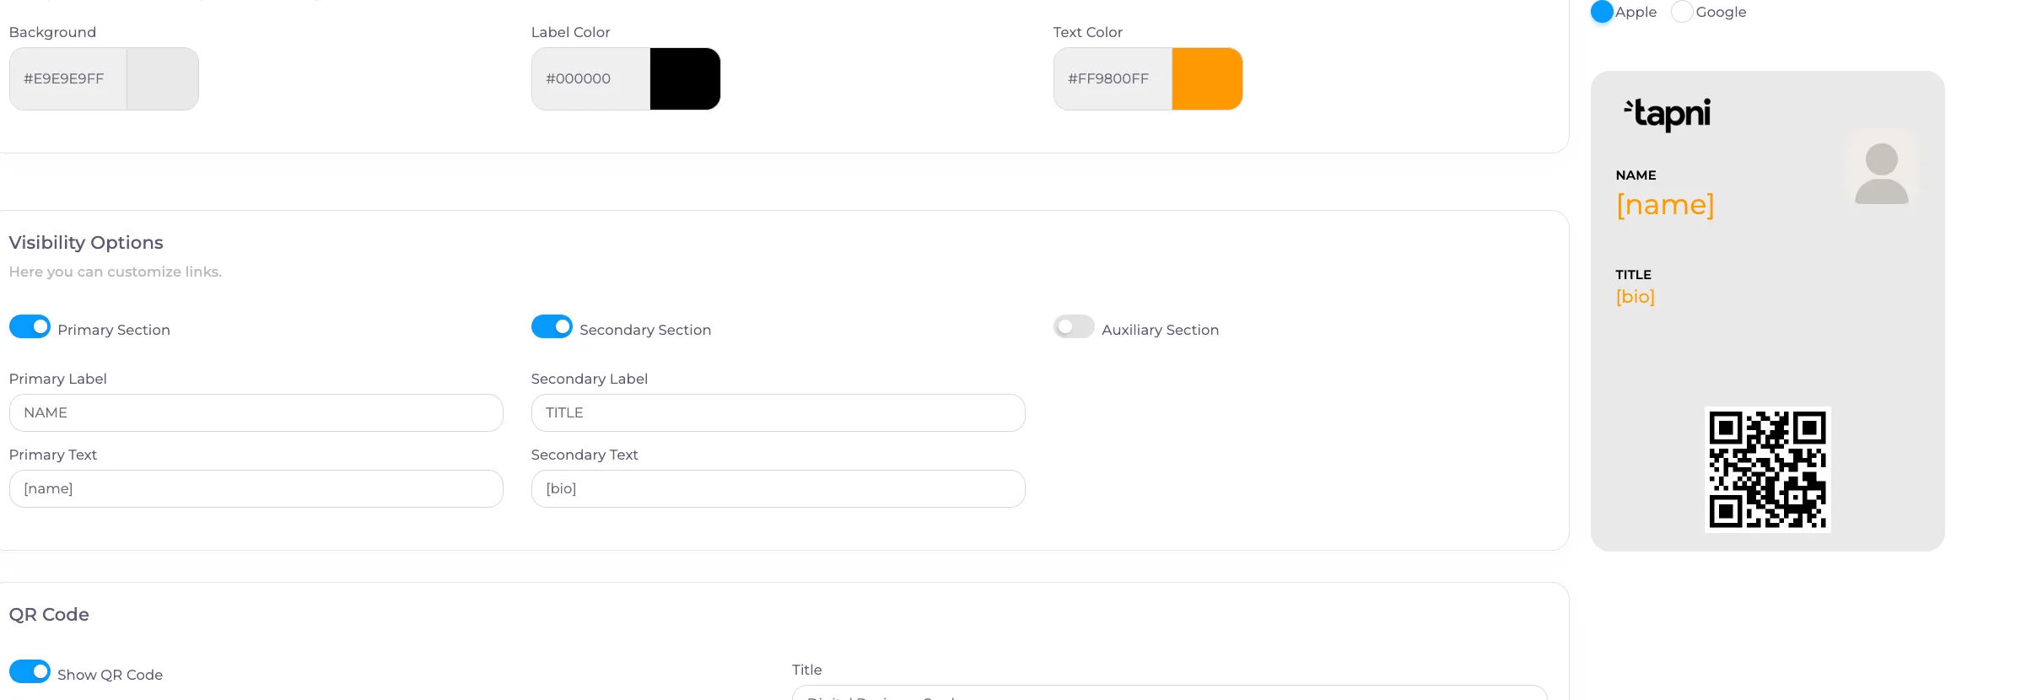
Task: Click the QR code on the card preview
Action: click(x=1767, y=470)
